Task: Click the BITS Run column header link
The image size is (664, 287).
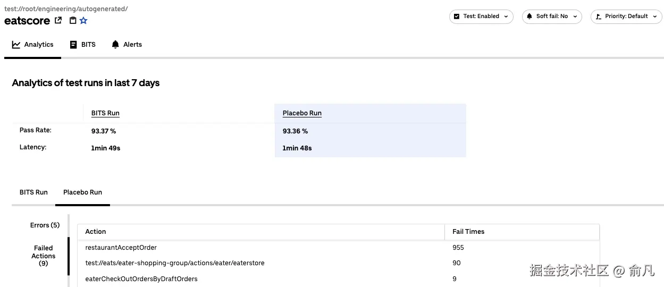Action: [105, 113]
